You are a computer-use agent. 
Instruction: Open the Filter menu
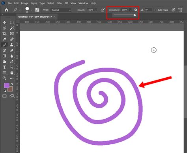point(60,3)
